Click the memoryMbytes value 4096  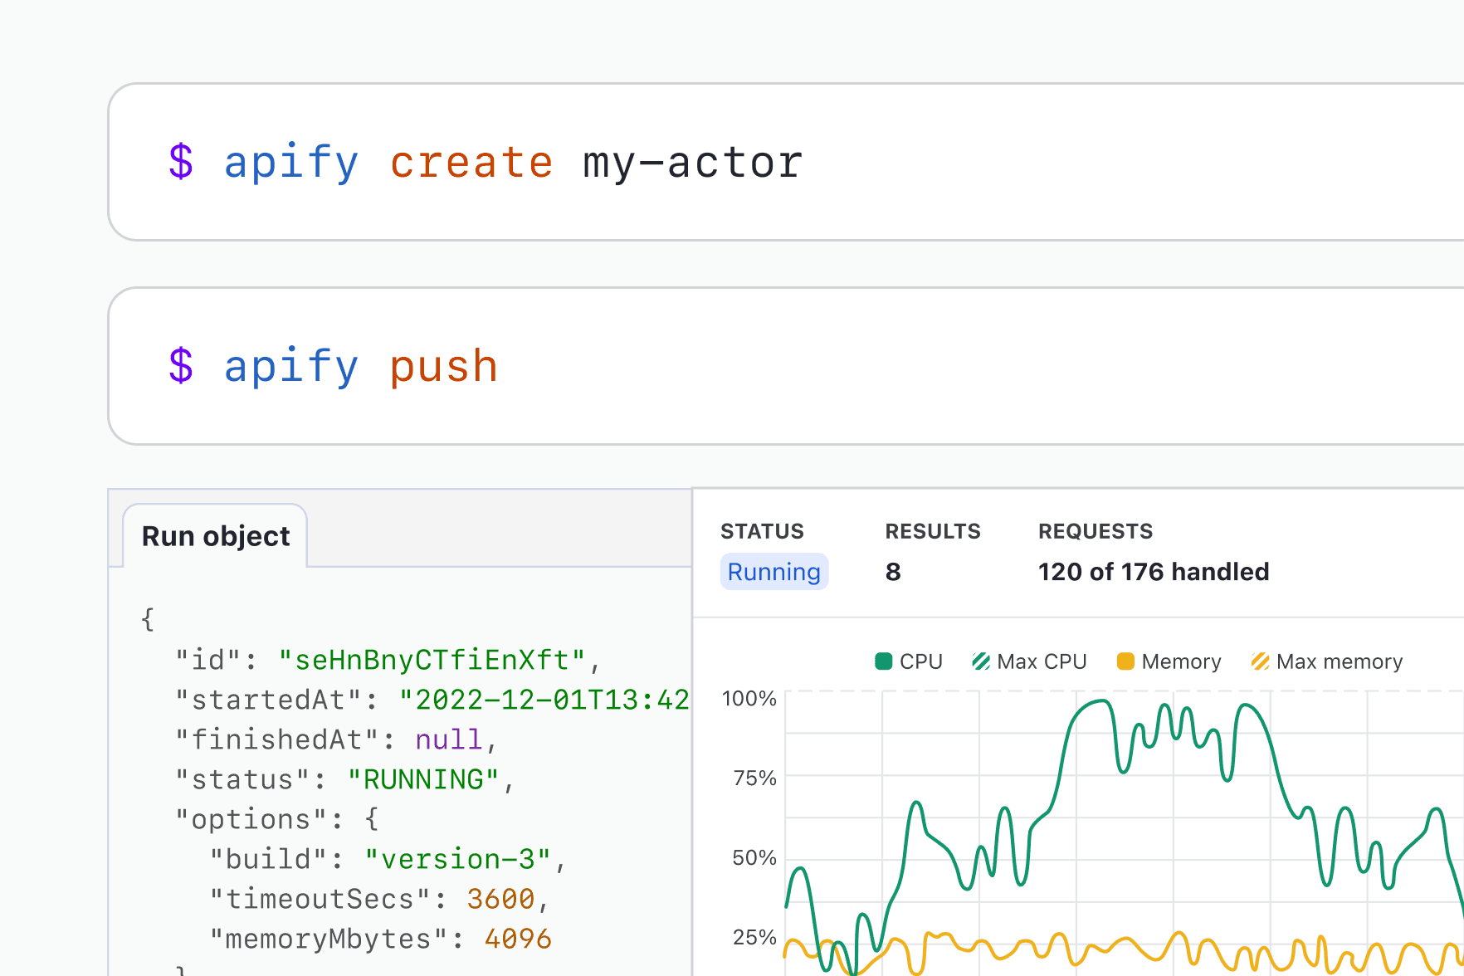pos(518,939)
